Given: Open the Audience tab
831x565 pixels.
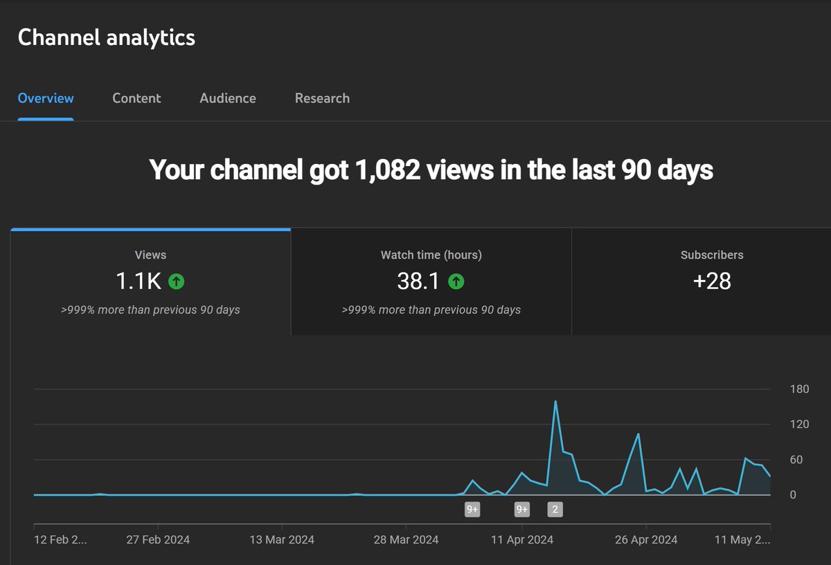Looking at the screenshot, I should point(228,98).
